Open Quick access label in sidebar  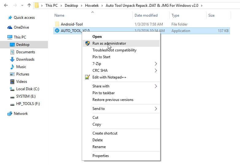click(24, 18)
